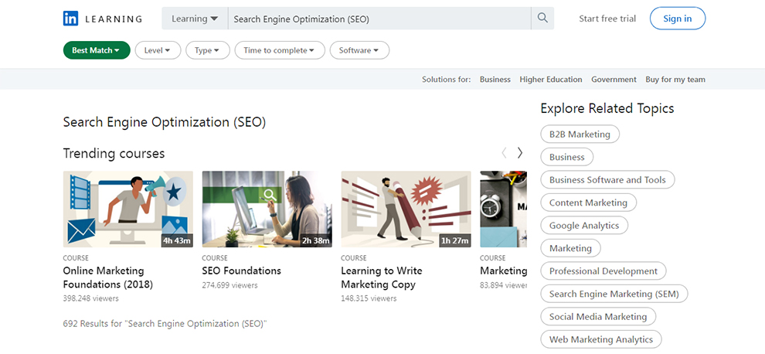Go to previous trending courses arrow
The width and height of the screenshot is (765, 354).
(504, 153)
